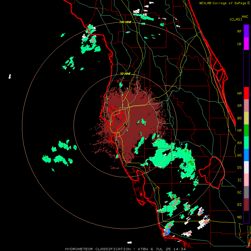Click the DS white legend swatch
Viewport: 251px width, 251px height.
pos(246,167)
